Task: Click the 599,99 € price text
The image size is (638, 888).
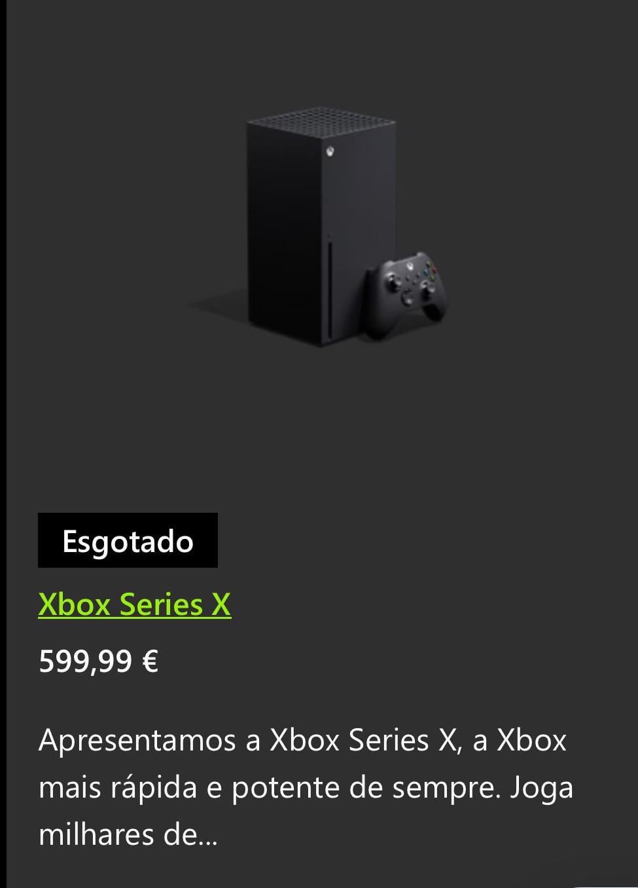Action: pyautogui.click(x=98, y=661)
